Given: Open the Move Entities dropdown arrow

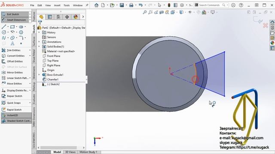Looking at the screenshot, I should coord(30,84).
